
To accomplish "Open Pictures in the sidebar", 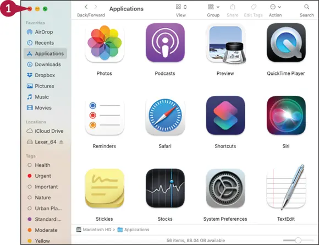I will click(x=45, y=86).
